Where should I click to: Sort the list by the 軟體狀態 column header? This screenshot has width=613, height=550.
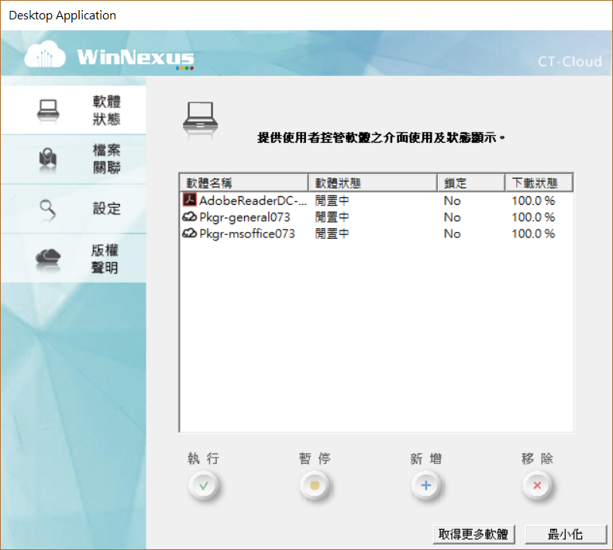point(373,183)
